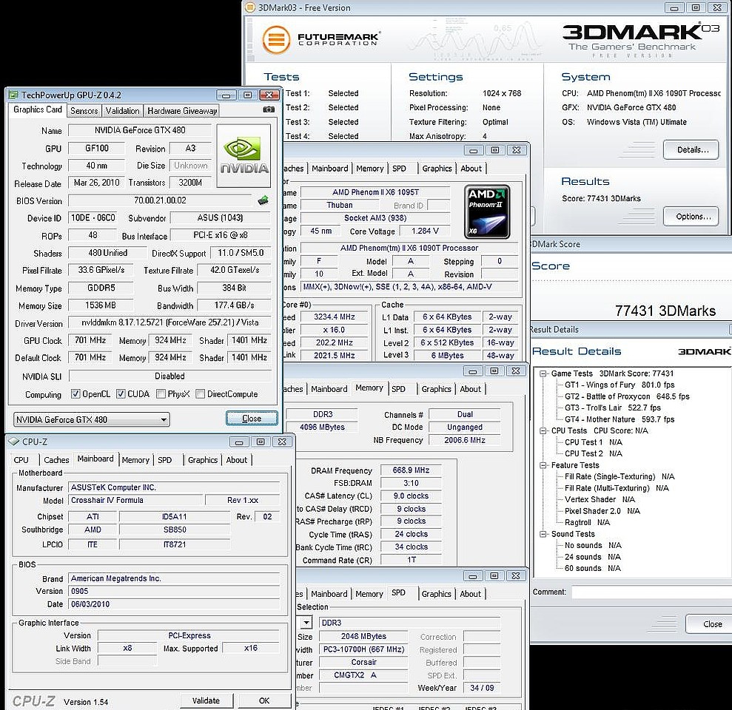Click the Driver Version field in GPU-Z
732x710 pixels.
[170, 322]
